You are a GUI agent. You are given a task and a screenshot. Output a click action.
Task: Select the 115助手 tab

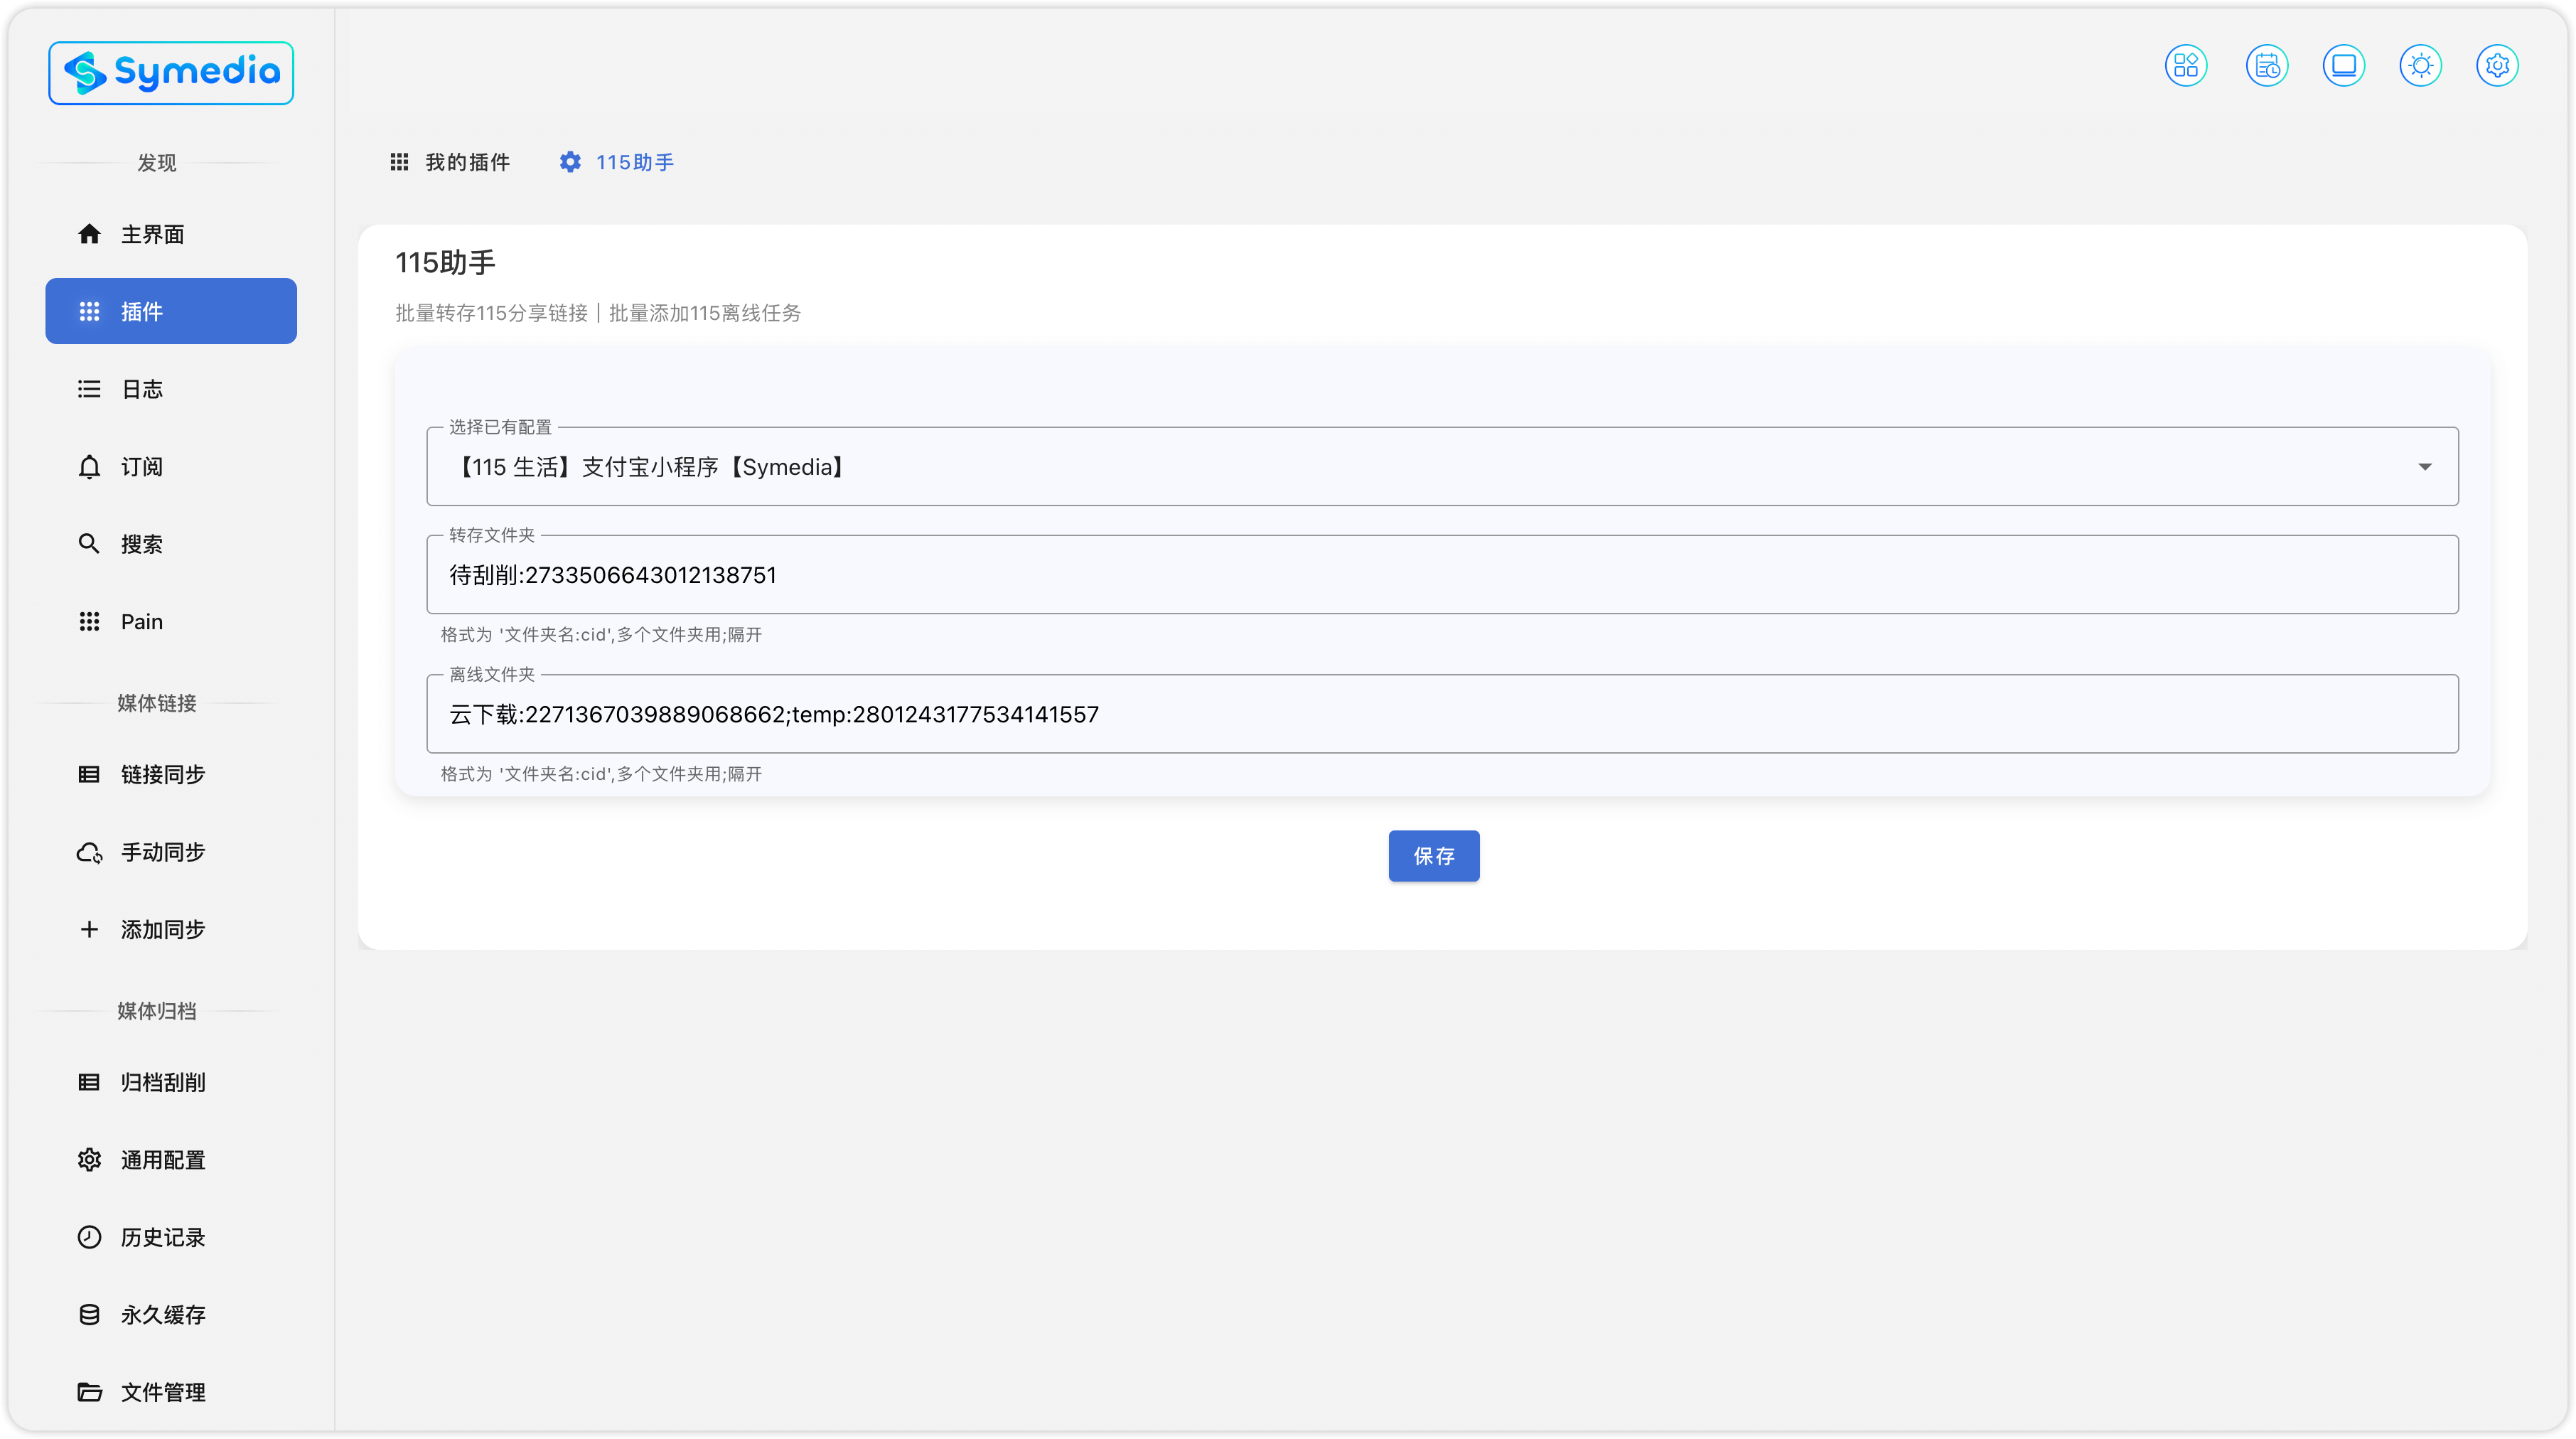[617, 162]
